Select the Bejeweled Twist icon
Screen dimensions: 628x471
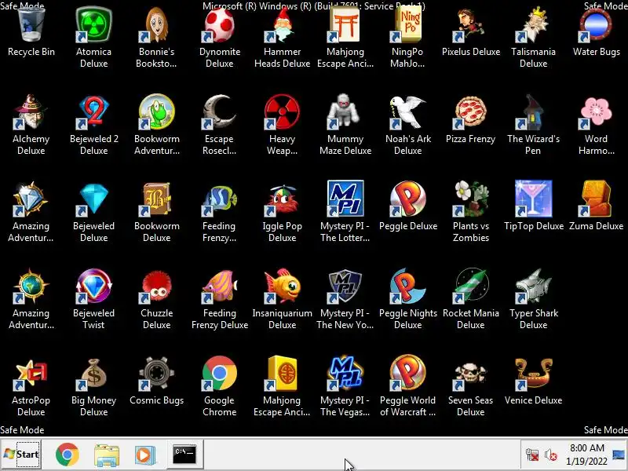tap(93, 287)
